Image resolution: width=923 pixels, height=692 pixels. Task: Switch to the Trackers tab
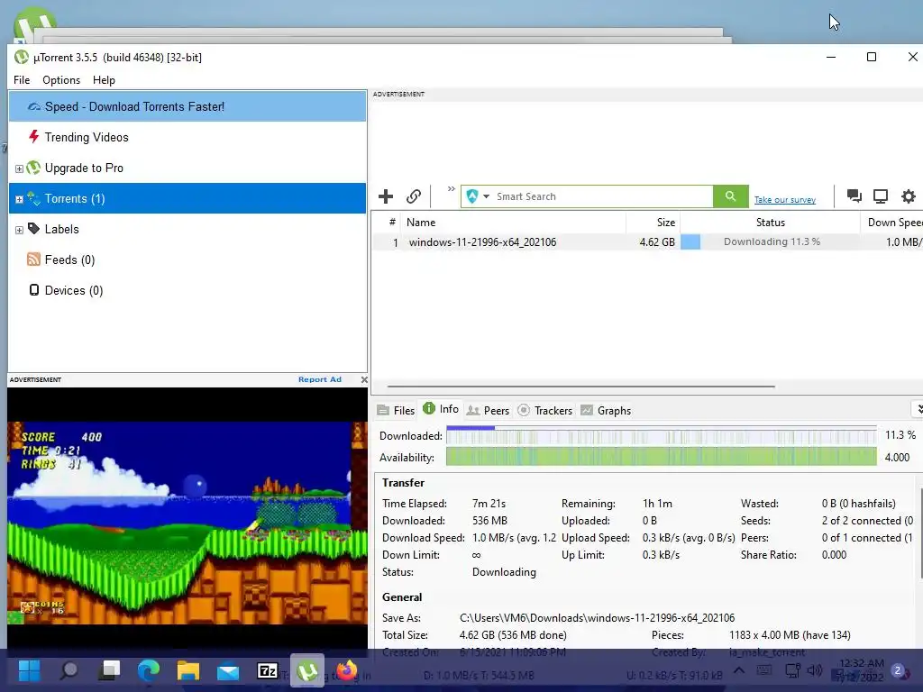[545, 410]
